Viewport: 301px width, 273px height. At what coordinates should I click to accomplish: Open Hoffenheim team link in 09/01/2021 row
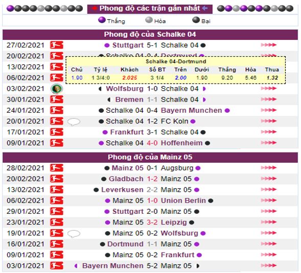(x=181, y=143)
